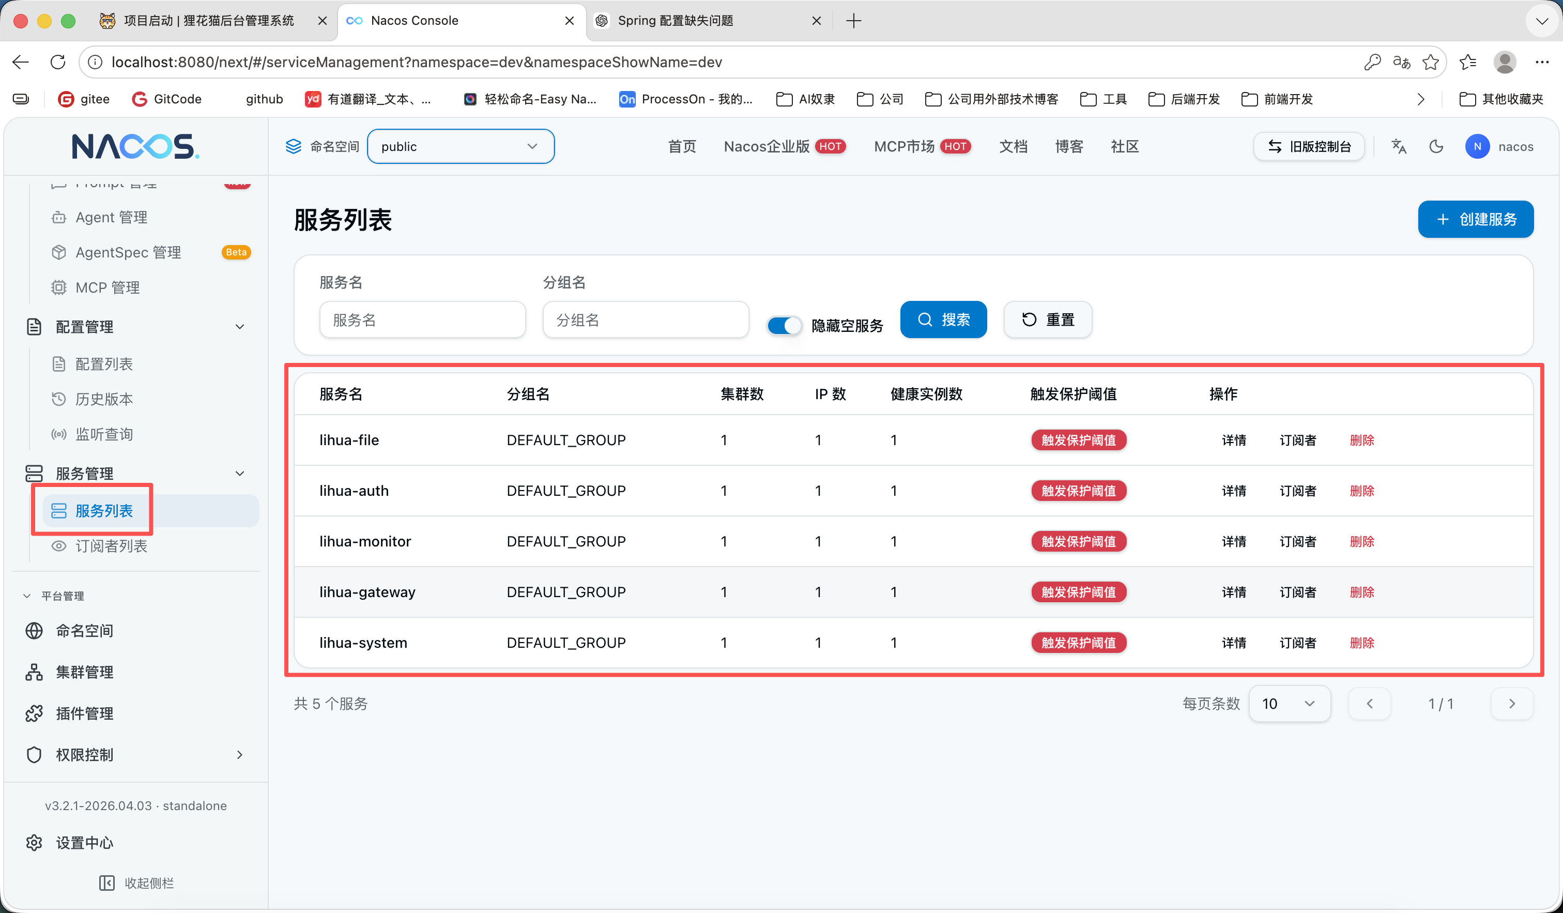Collapse the 配置管理 section

pos(239,327)
